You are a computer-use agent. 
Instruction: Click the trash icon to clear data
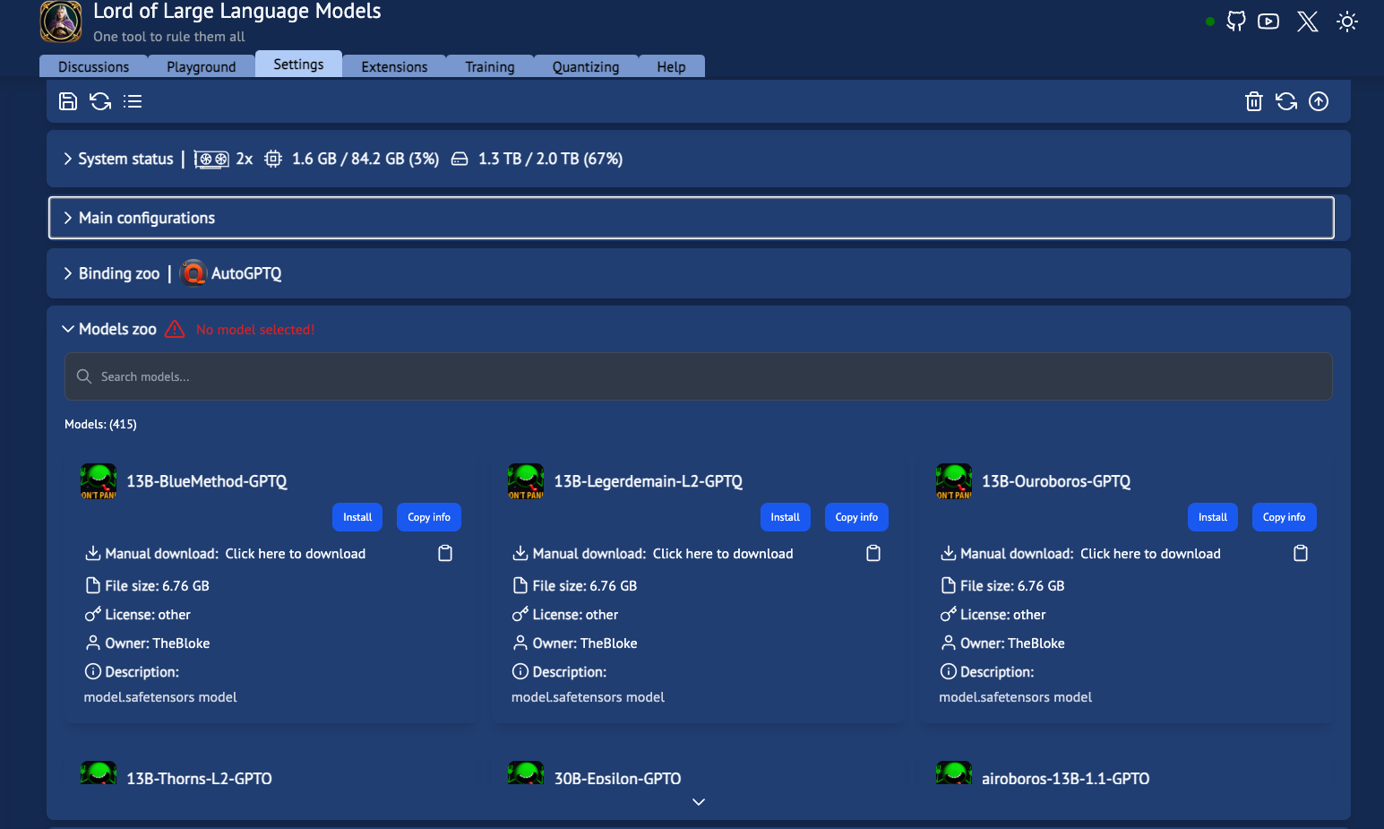(1253, 101)
